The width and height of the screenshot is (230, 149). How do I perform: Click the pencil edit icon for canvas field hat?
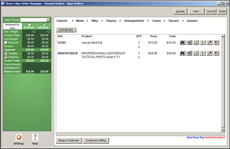point(209,42)
